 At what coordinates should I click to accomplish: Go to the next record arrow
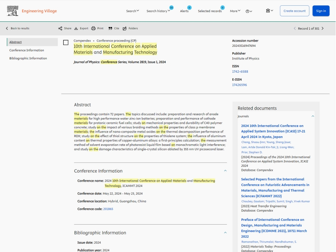click(x=323, y=28)
